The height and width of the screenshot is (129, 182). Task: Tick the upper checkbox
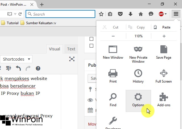click(91, 39)
